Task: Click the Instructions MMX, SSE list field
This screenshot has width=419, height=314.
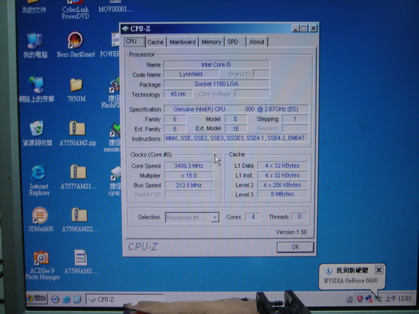Action: click(236, 138)
